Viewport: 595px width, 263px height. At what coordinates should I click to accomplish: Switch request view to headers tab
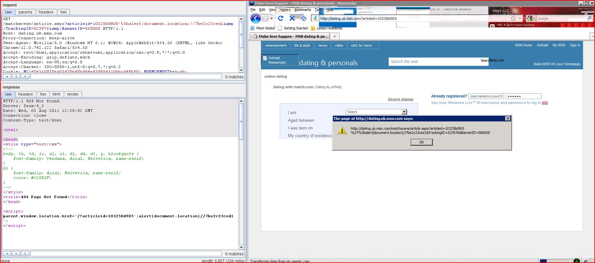click(x=46, y=12)
